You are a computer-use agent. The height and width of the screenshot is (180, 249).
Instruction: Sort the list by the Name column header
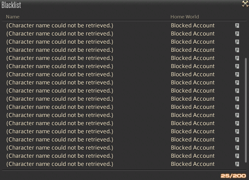13,17
